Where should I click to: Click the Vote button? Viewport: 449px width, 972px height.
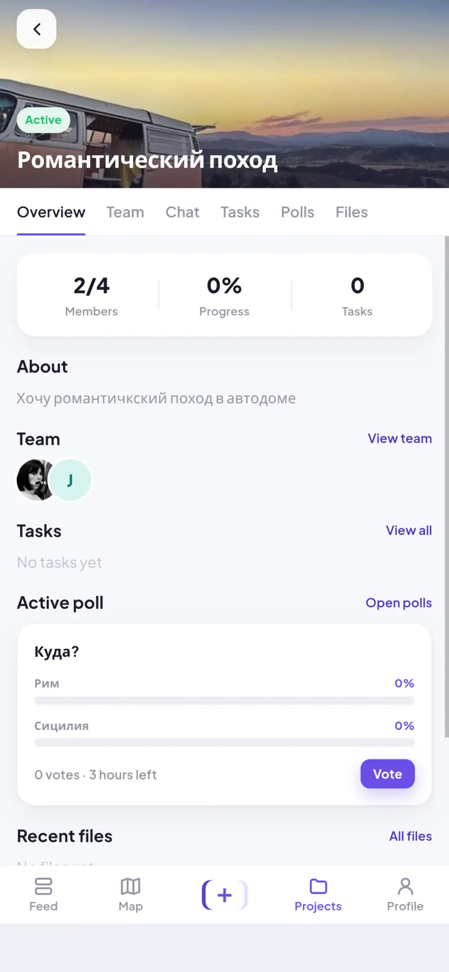point(387,774)
